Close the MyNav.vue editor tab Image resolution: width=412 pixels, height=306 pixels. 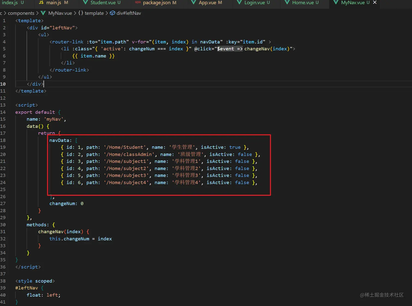375,2
